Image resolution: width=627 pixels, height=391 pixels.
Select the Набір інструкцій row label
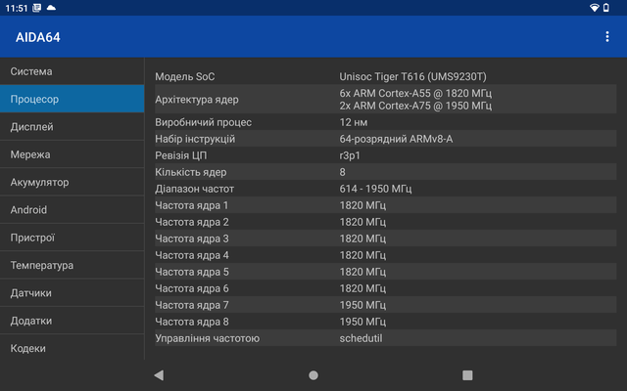coord(195,139)
